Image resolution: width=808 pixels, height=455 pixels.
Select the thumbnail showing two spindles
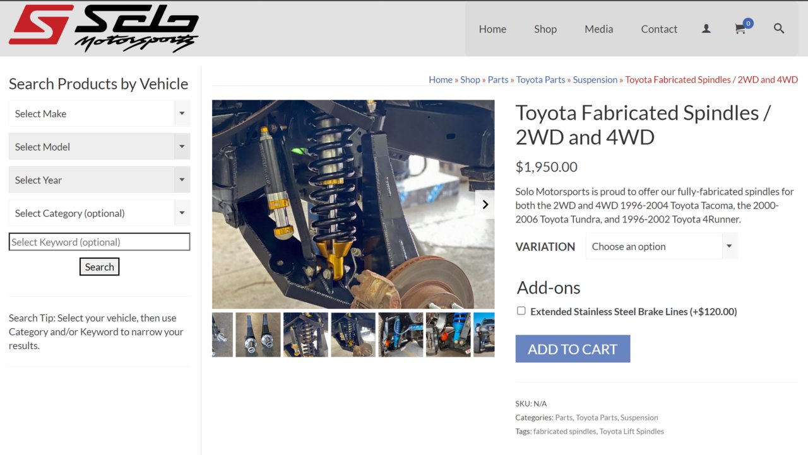[x=258, y=335]
